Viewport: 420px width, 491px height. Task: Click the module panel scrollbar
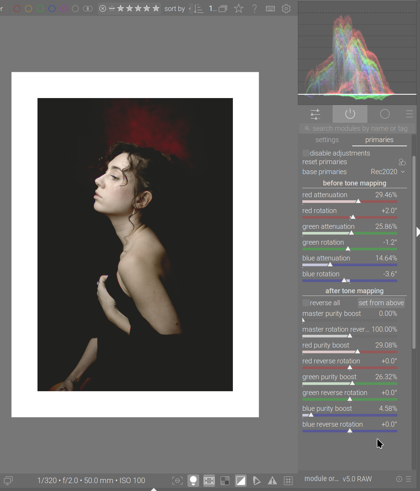pyautogui.click(x=414, y=253)
